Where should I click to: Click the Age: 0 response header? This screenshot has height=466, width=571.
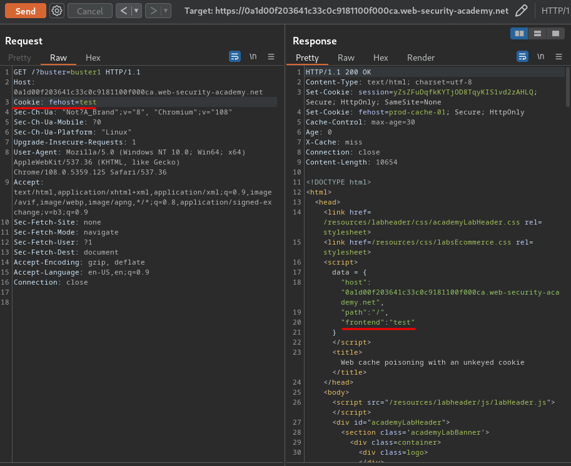tap(318, 132)
